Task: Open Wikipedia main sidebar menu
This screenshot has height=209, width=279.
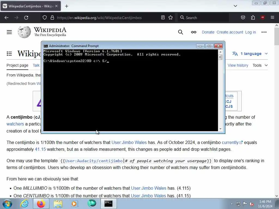Action: 9,32
